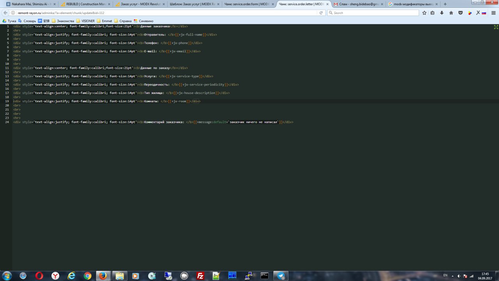The width and height of the screenshot is (499, 281).
Task: Click the text 'Данные по заказу' on line 11
Action: click(155, 68)
